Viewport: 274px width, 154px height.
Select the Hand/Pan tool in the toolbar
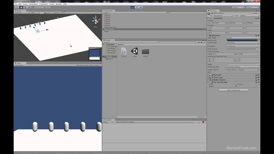click(x=17, y=7)
